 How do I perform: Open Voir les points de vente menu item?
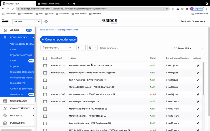pyautogui.click(x=22, y=44)
